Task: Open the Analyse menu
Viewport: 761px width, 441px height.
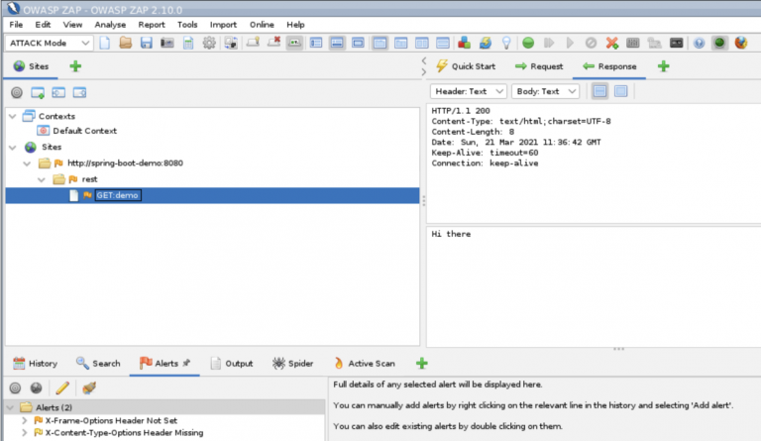Action: [109, 24]
